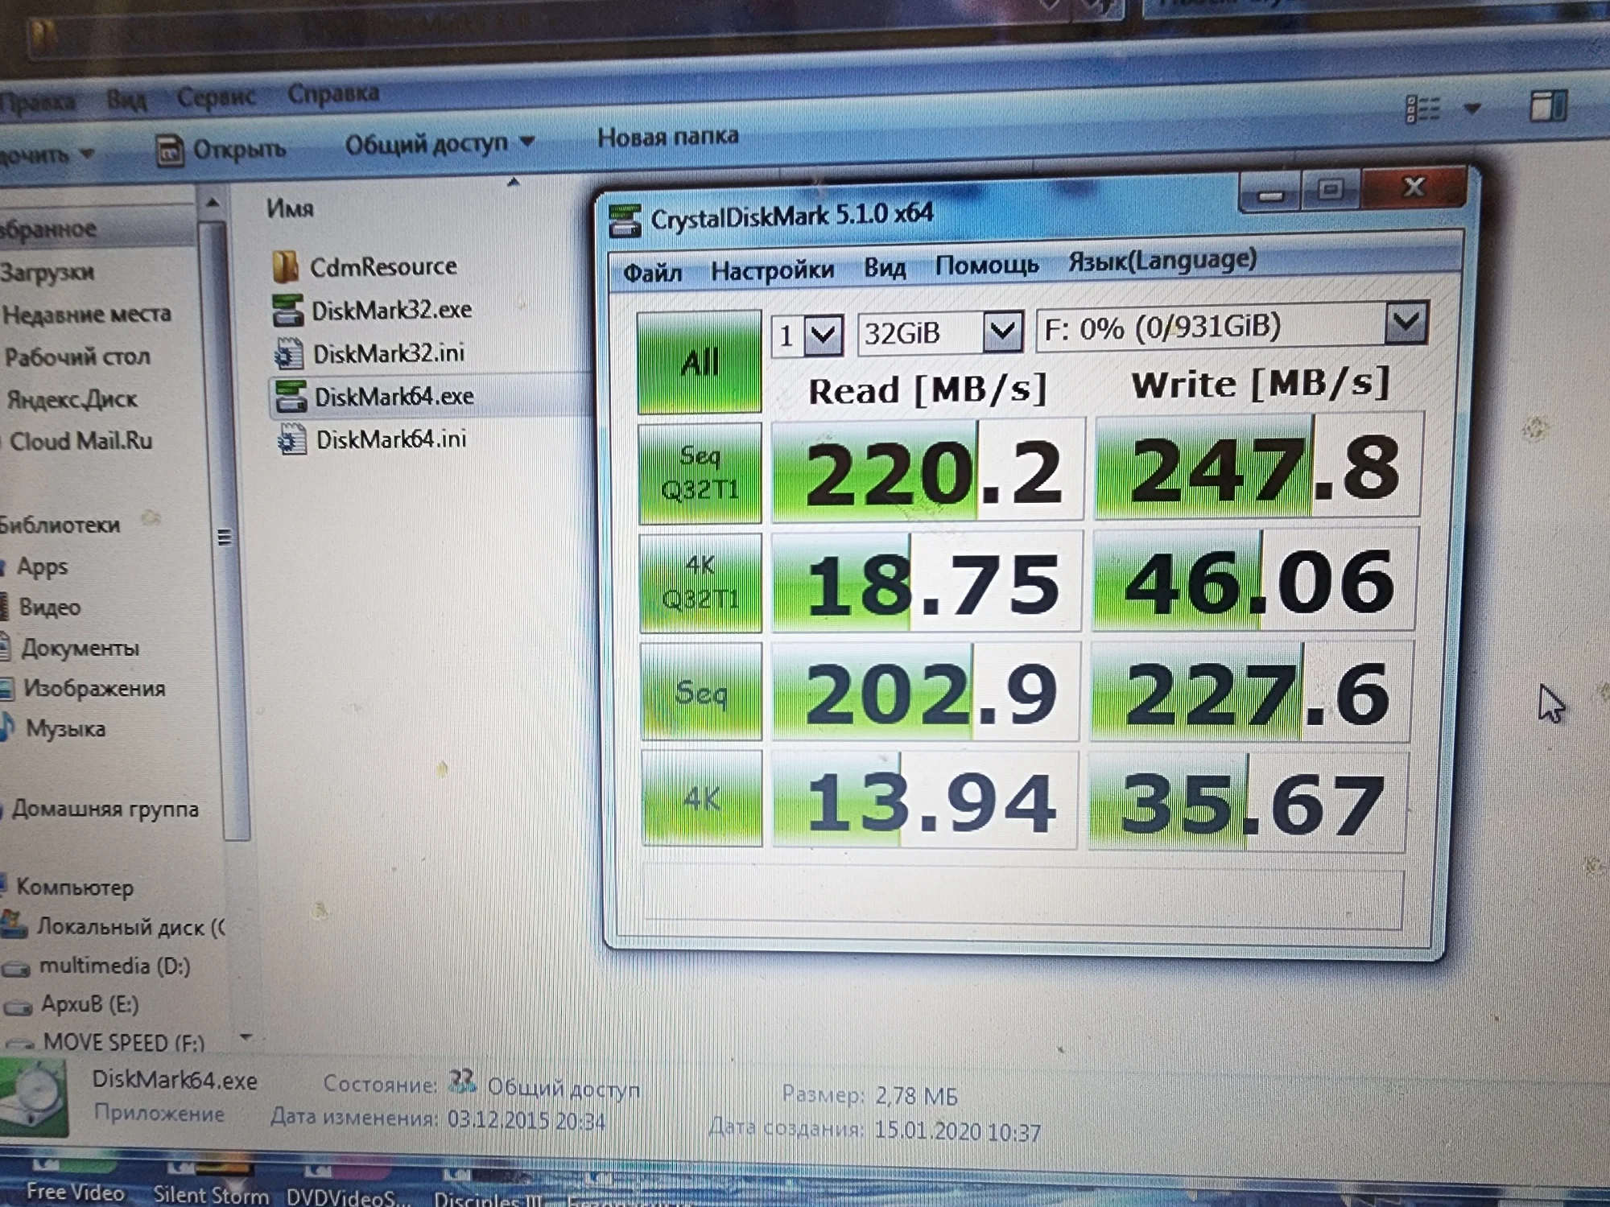This screenshot has width=1610, height=1207.
Task: Select the DiskMark32.exe file icon
Action: coord(287,311)
